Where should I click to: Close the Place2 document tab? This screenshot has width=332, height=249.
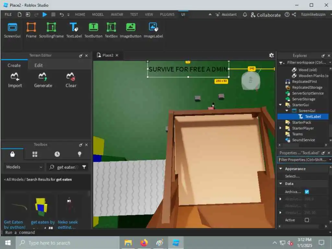coord(117,55)
